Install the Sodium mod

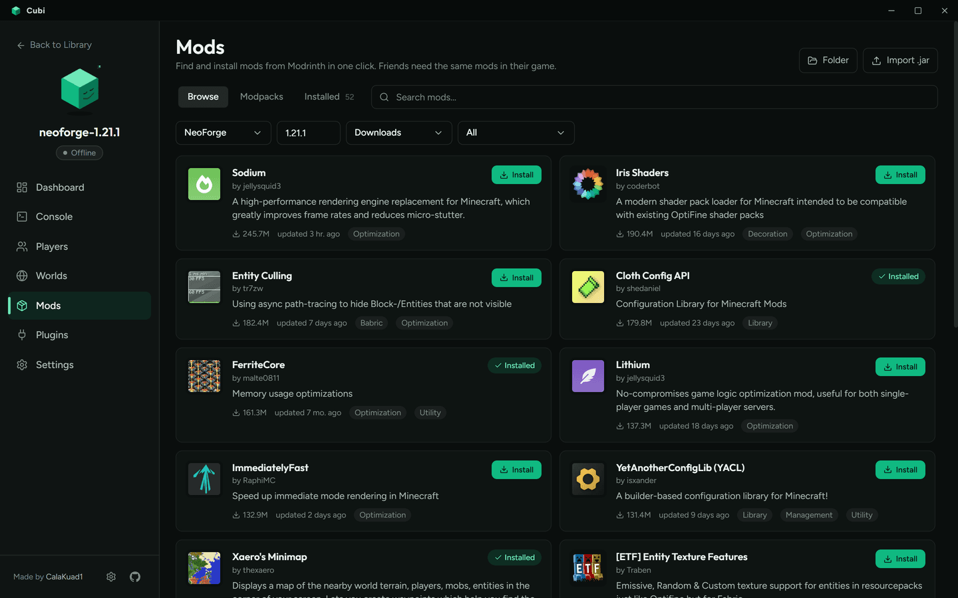516,175
